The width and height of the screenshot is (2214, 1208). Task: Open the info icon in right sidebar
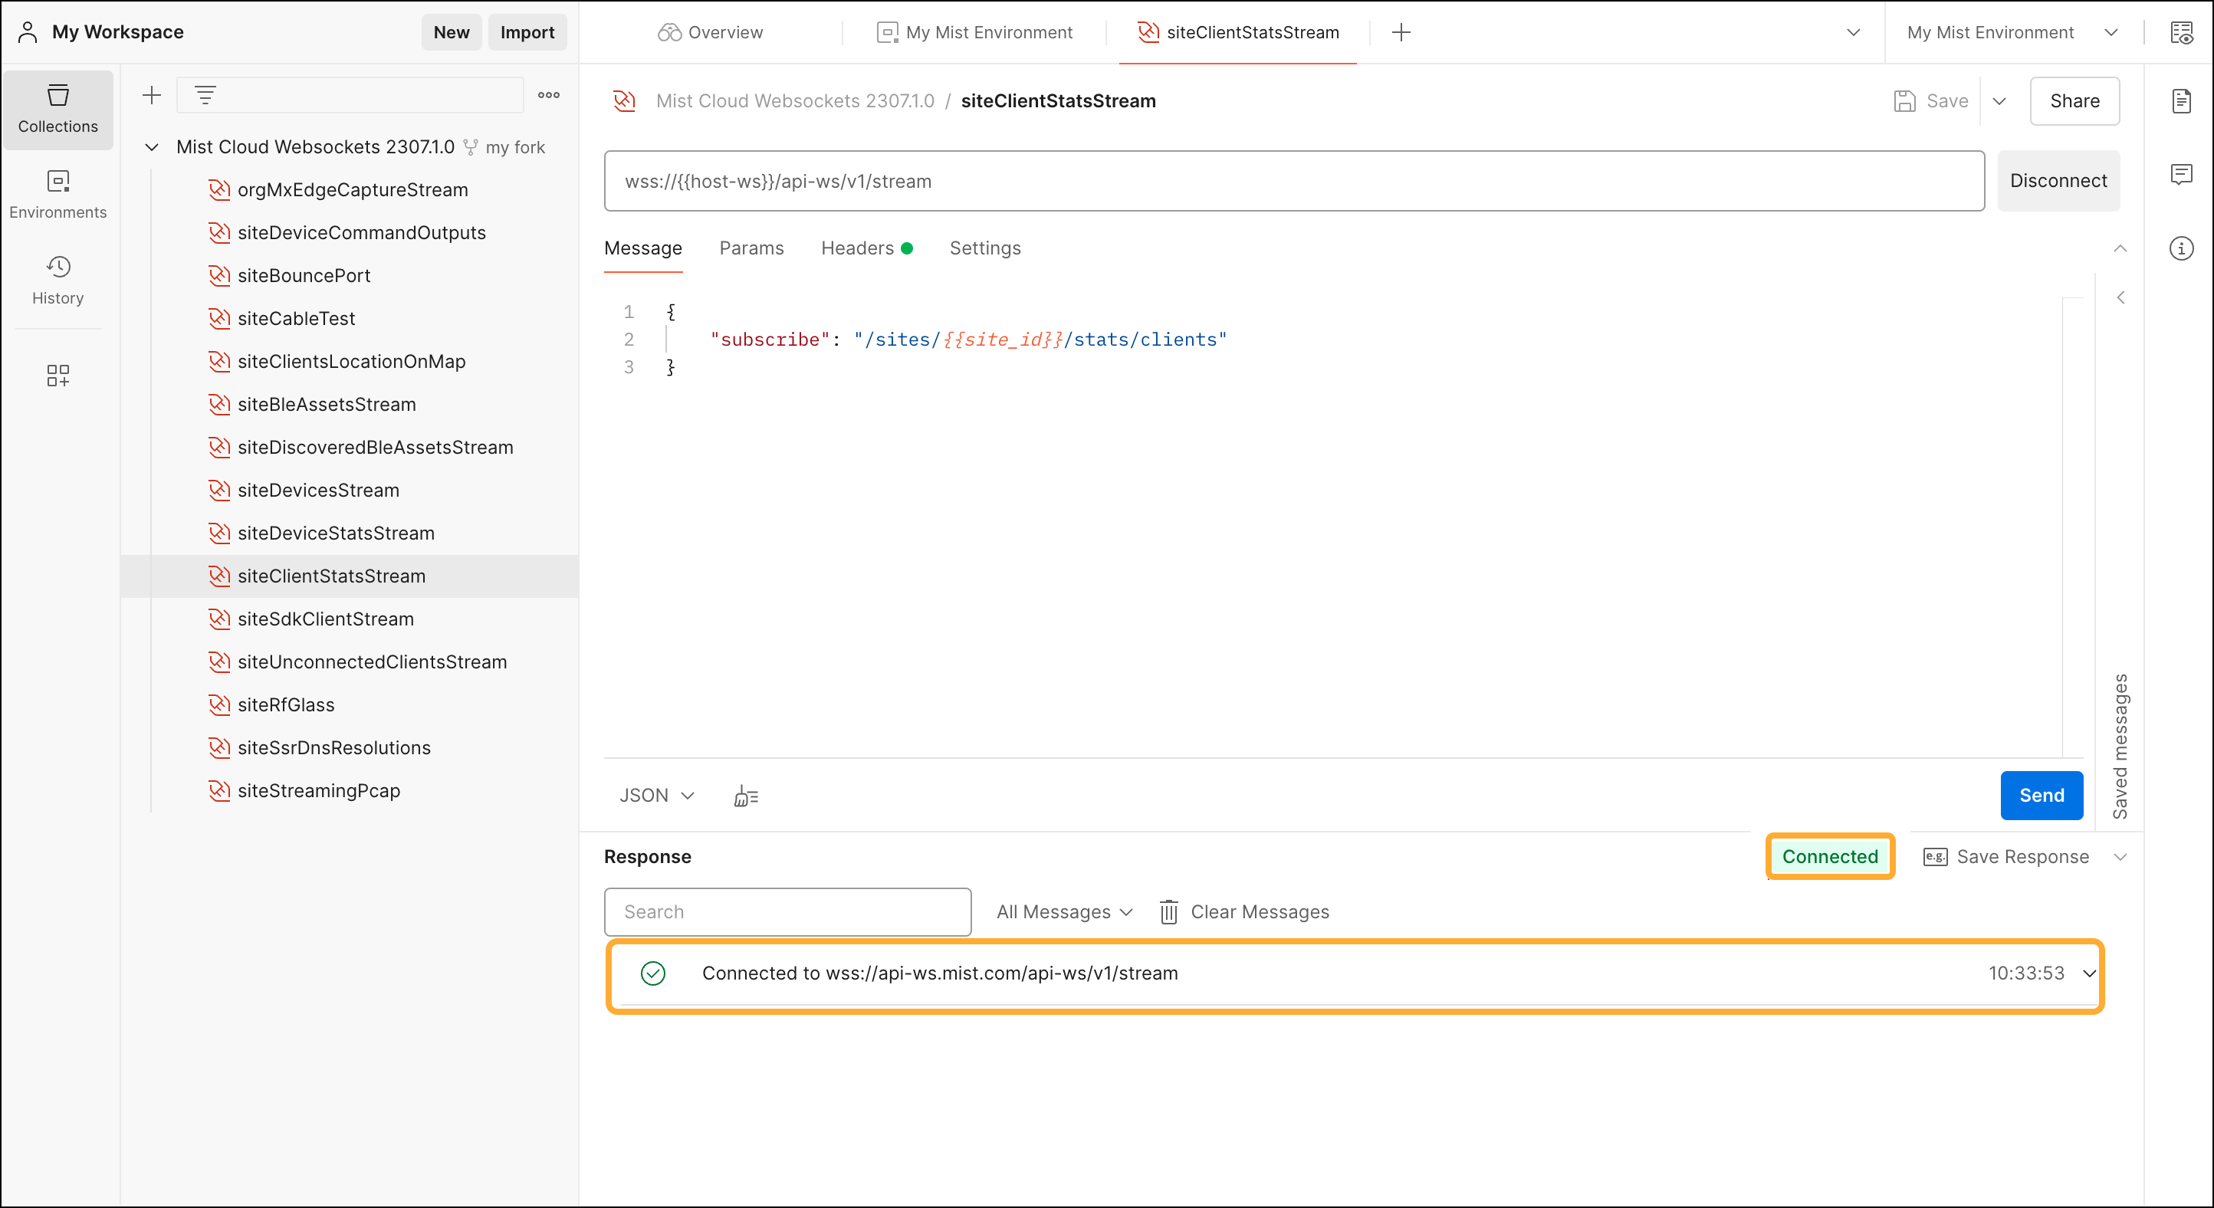tap(2180, 249)
